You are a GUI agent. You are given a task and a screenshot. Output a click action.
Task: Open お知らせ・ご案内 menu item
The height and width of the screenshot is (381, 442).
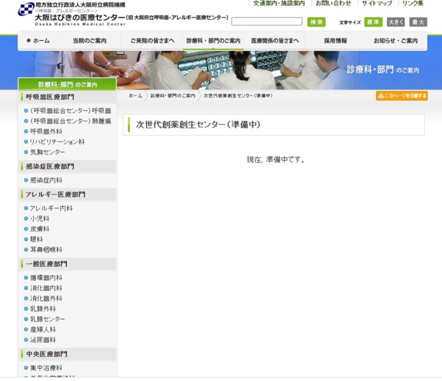tap(396, 41)
